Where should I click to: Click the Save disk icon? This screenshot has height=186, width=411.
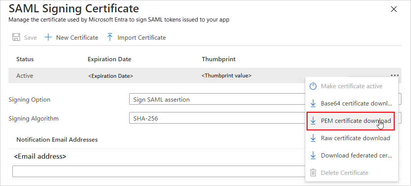click(16, 37)
